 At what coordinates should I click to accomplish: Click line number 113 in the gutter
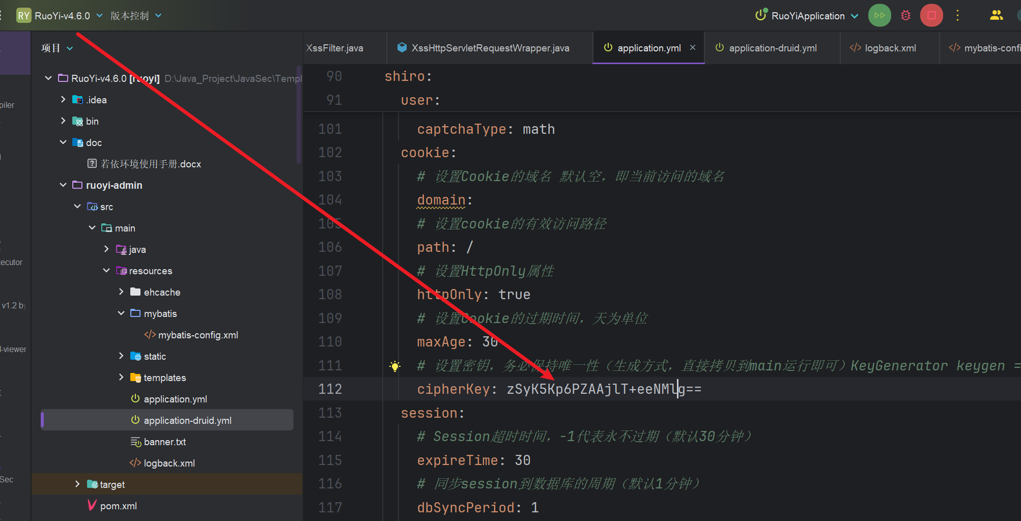click(330, 413)
